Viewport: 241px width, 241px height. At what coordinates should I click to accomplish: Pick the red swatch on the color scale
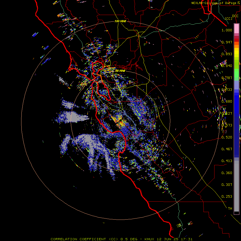point(236,40)
